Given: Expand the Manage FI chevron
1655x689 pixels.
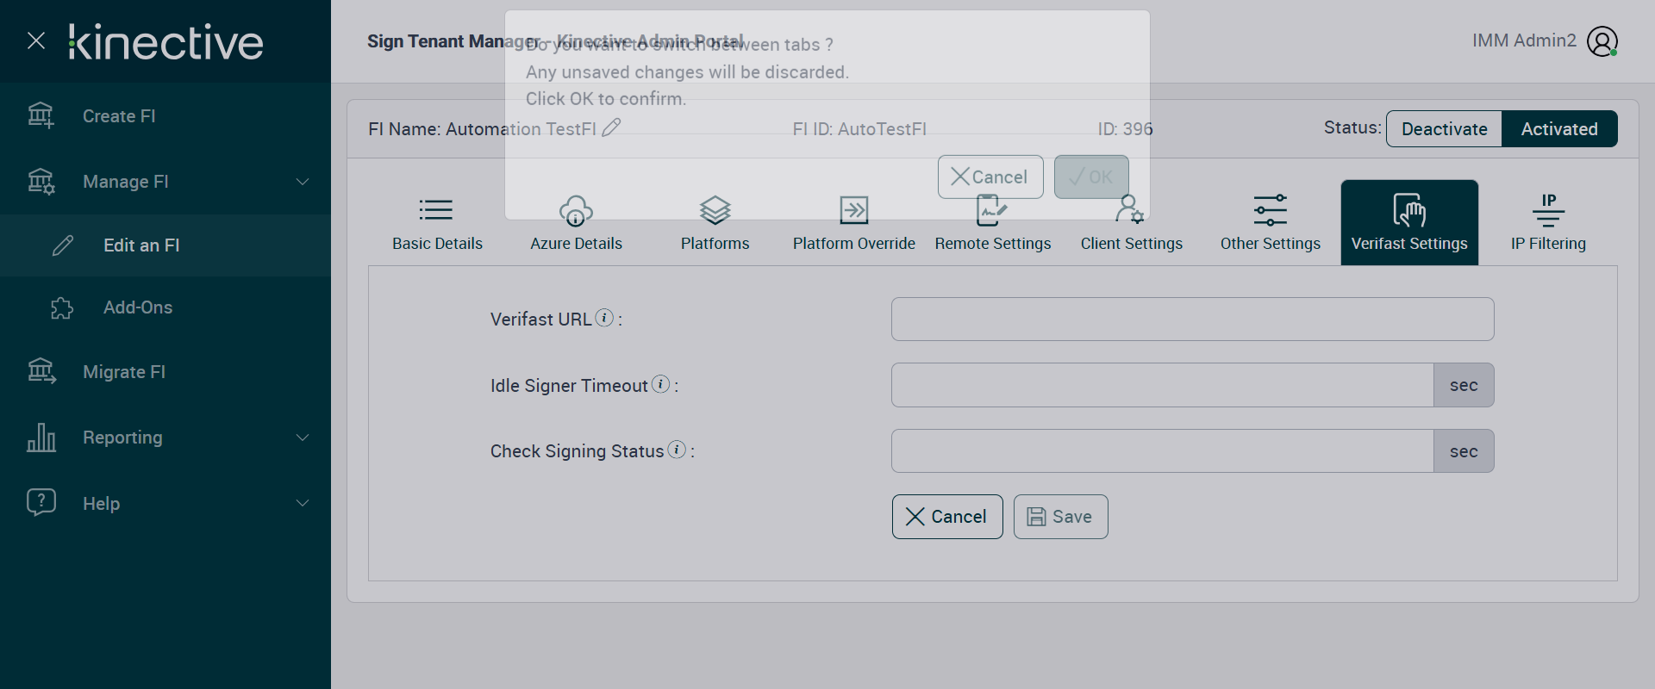Looking at the screenshot, I should (303, 182).
